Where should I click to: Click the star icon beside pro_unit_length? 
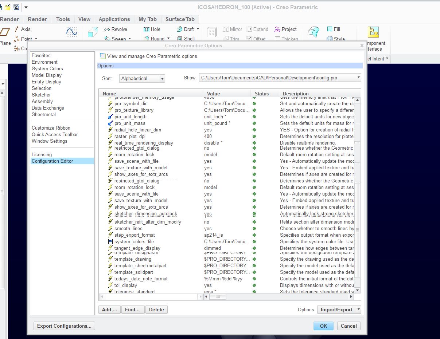coord(110,117)
